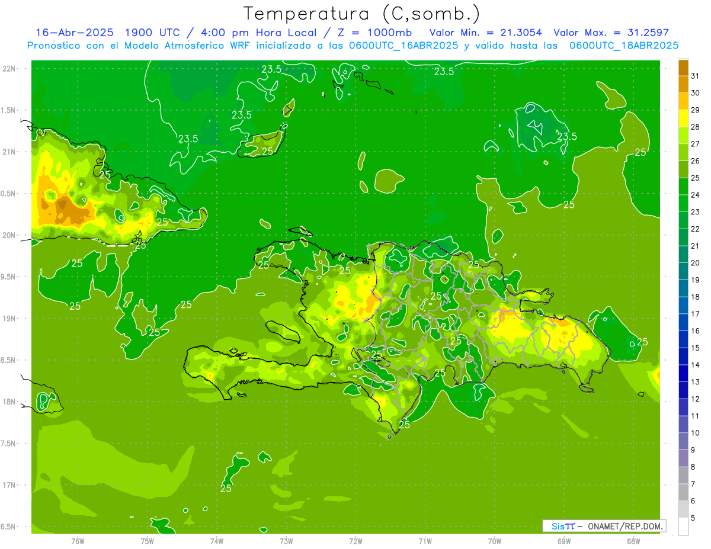
Task: Click the legend swatch between 28 and 29
Action: 683,118
